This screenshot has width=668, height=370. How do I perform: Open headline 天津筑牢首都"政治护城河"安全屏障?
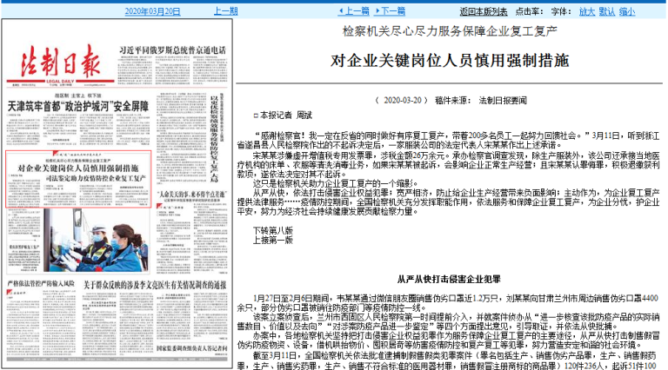tap(78, 106)
